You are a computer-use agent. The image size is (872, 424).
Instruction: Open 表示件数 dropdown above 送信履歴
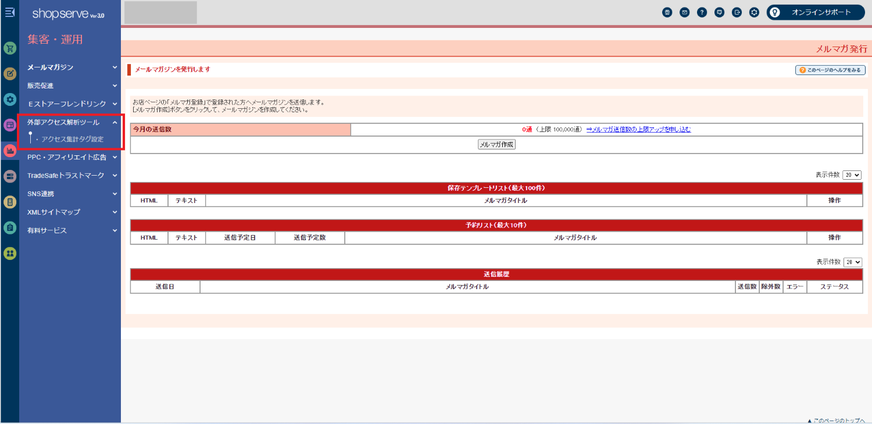(x=852, y=262)
